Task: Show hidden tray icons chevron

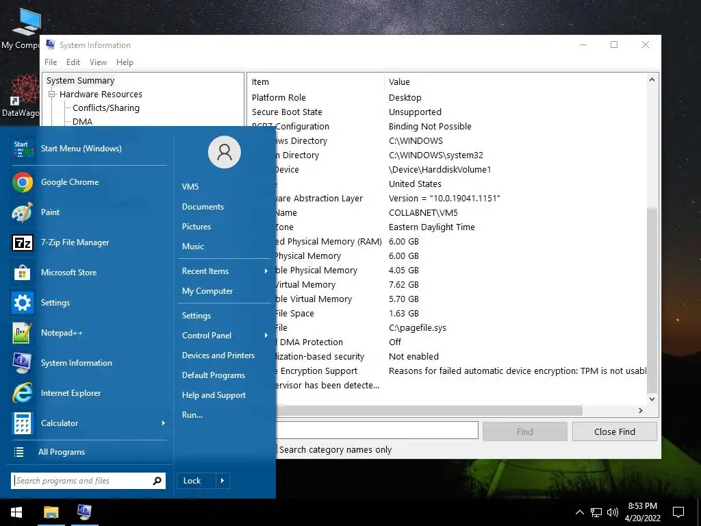Action: point(579,512)
